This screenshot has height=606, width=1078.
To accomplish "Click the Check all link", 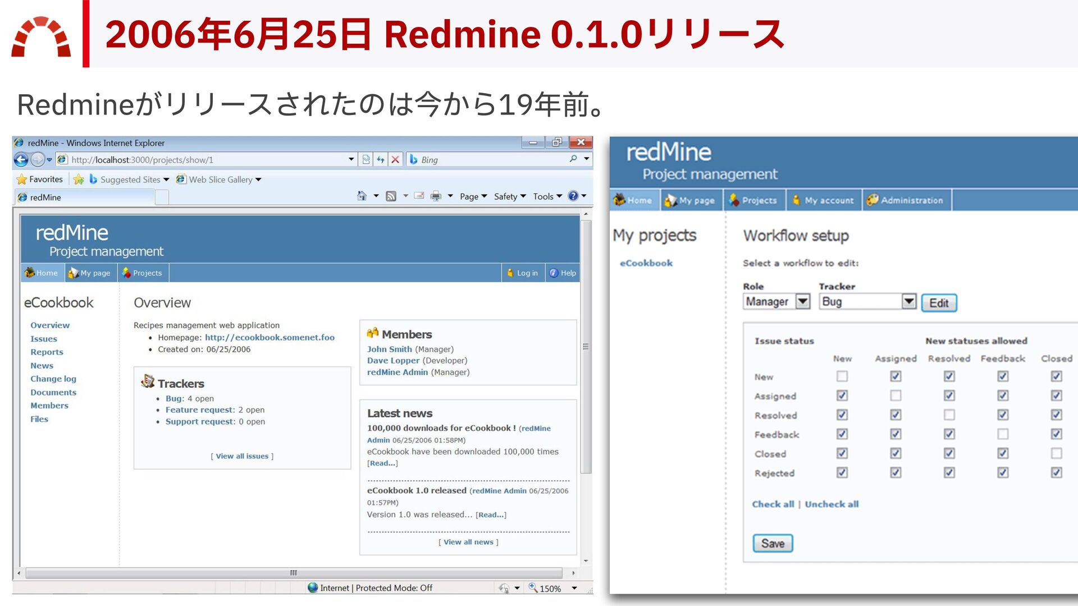I will [773, 504].
